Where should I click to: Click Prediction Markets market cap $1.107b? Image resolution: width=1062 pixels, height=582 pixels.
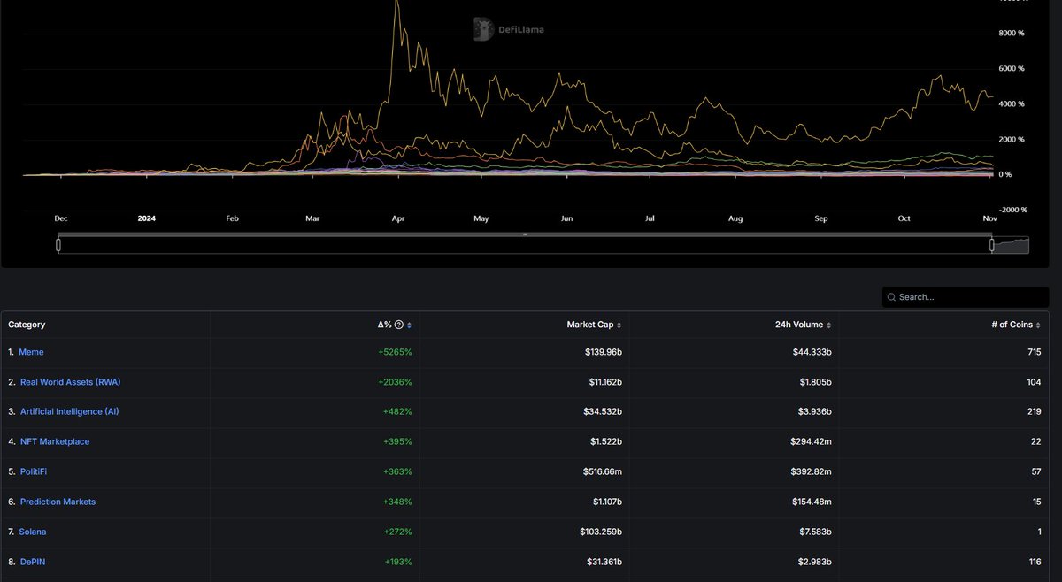coord(605,502)
